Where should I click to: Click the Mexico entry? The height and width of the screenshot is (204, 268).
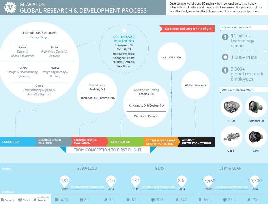point(55,72)
